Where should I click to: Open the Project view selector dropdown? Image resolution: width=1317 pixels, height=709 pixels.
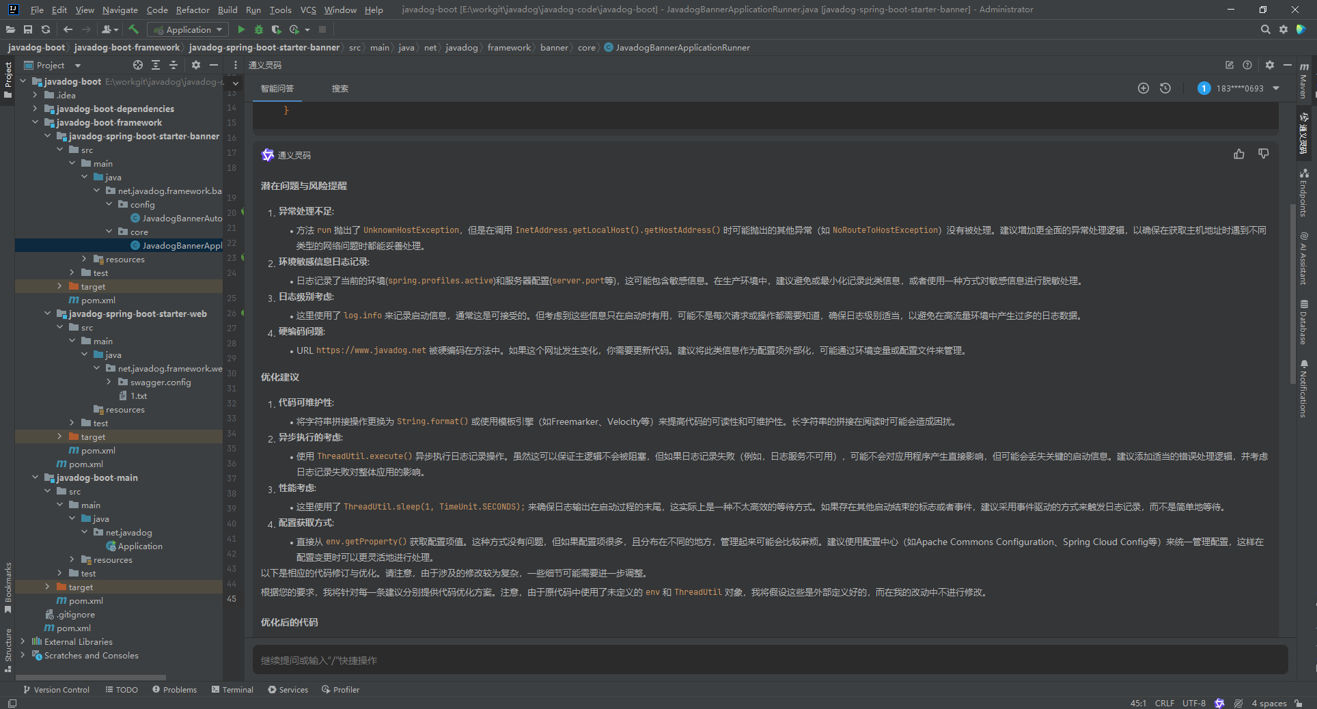click(53, 65)
